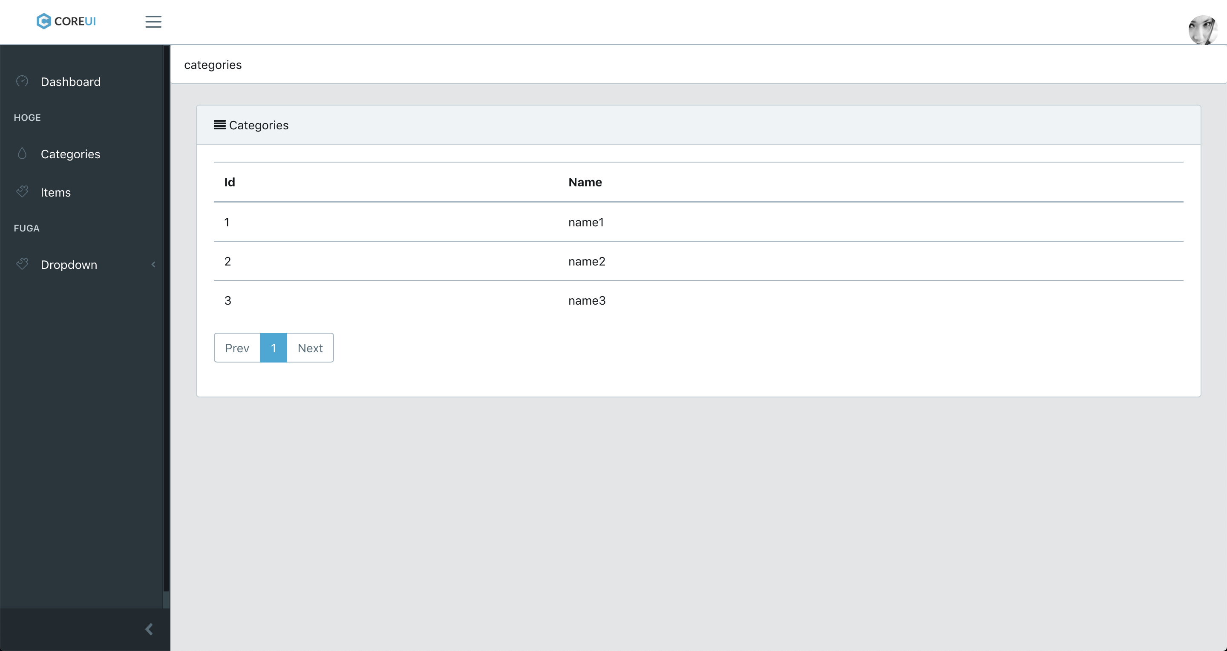Click the CoreUI logo icon
The image size is (1227, 651).
[44, 22]
